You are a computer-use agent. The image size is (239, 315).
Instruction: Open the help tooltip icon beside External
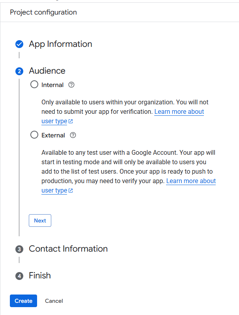(x=73, y=135)
